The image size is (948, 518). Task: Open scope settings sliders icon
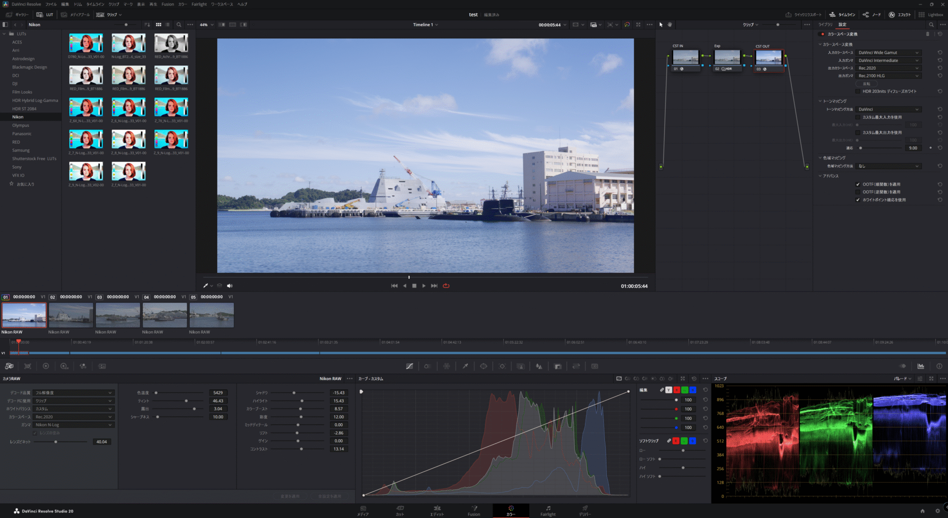(920, 378)
